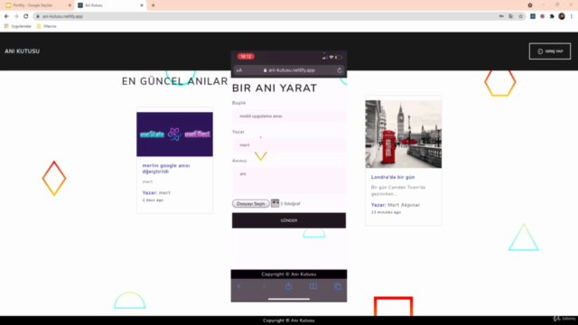Open the Chrome profile avatar
Viewport: 578px width, 325px height.
pyautogui.click(x=562, y=16)
